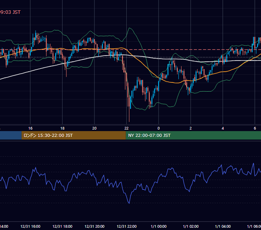
Task: Click the hour label 18 on chart axis
Action: (x=63, y=128)
